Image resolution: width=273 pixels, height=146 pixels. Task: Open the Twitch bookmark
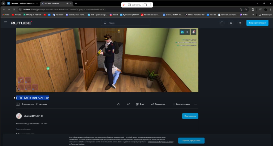(x=244, y=15)
